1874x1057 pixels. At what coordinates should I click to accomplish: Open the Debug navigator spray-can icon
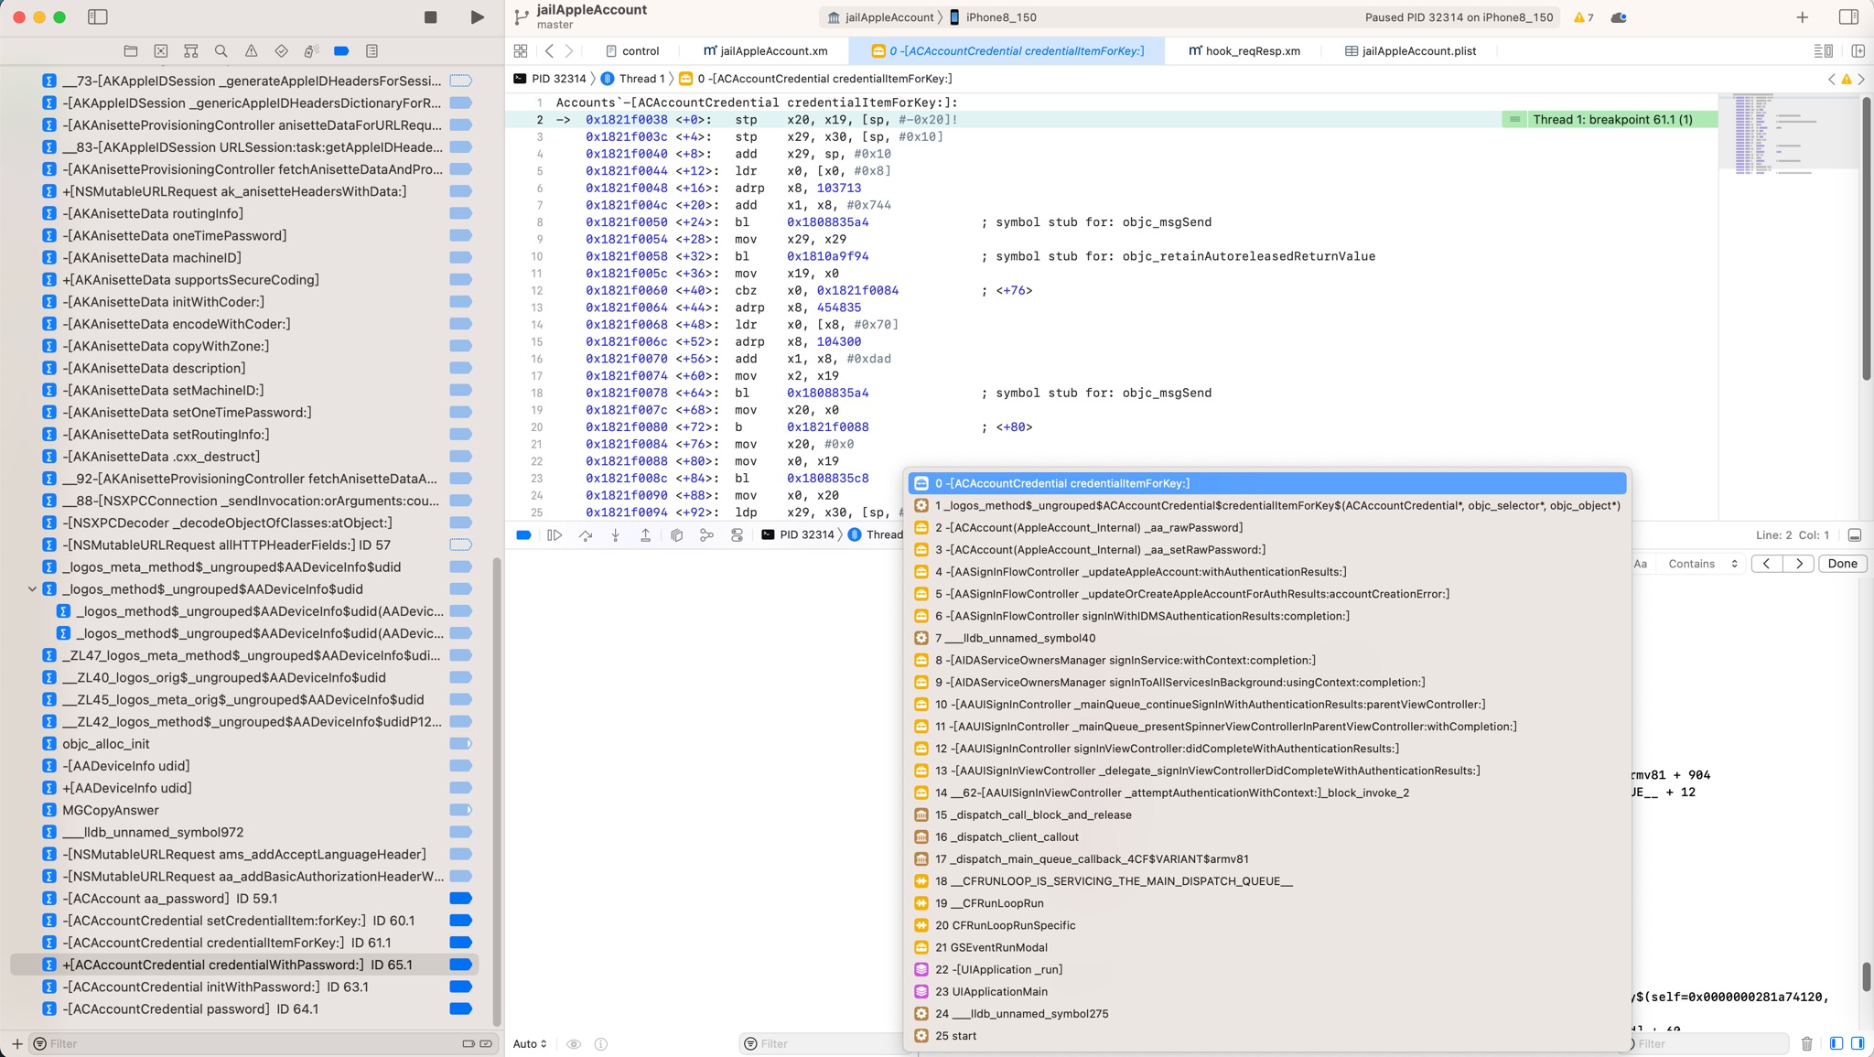[x=311, y=51]
